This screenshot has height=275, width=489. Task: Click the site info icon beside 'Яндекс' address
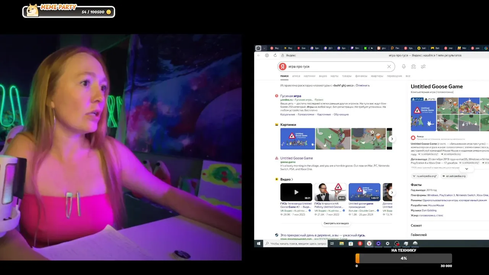pos(283,55)
